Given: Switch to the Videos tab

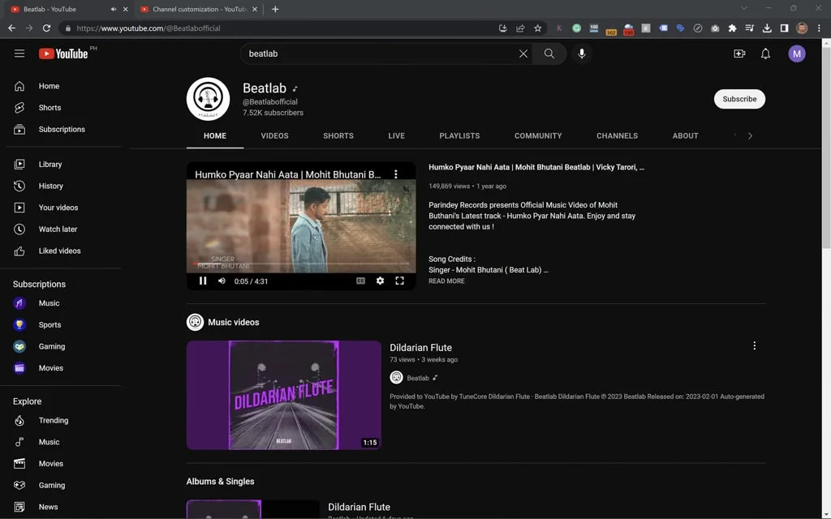Looking at the screenshot, I should [274, 135].
